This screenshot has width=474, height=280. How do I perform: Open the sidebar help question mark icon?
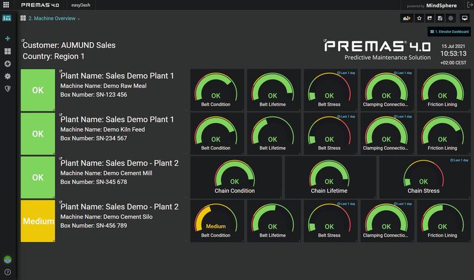click(x=8, y=272)
